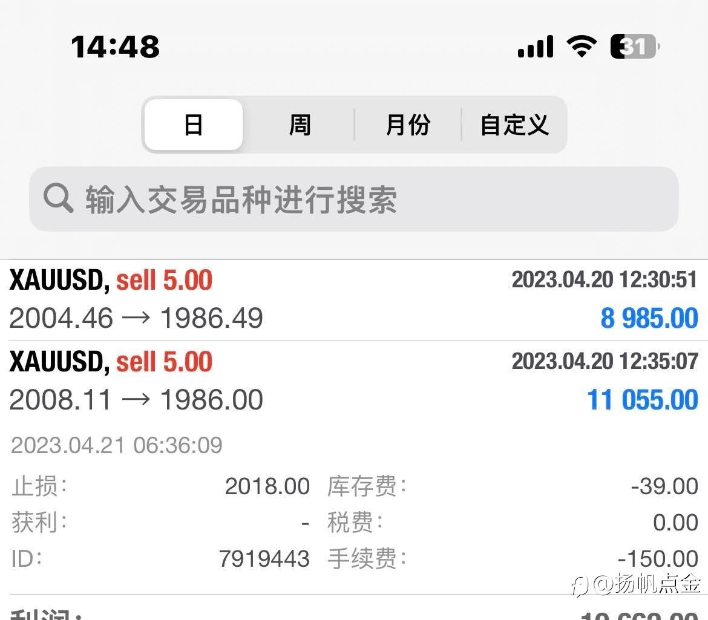Select the 日 (day) period tab
The height and width of the screenshot is (620, 708).
click(x=193, y=125)
